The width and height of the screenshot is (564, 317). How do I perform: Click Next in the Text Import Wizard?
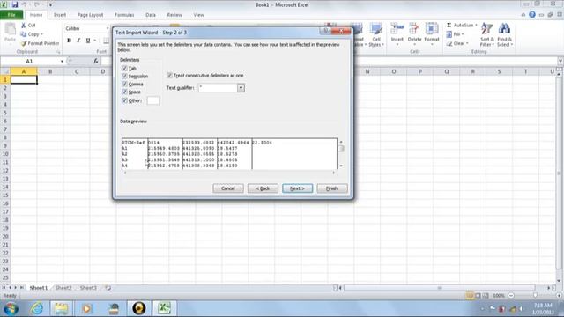point(298,188)
